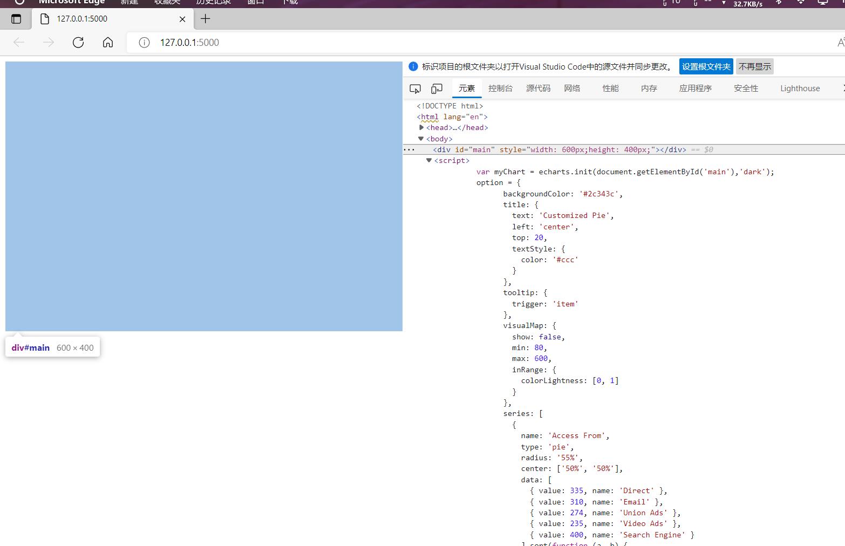The image size is (845, 546).
Task: Click the inspect element picker icon
Action: 415,88
